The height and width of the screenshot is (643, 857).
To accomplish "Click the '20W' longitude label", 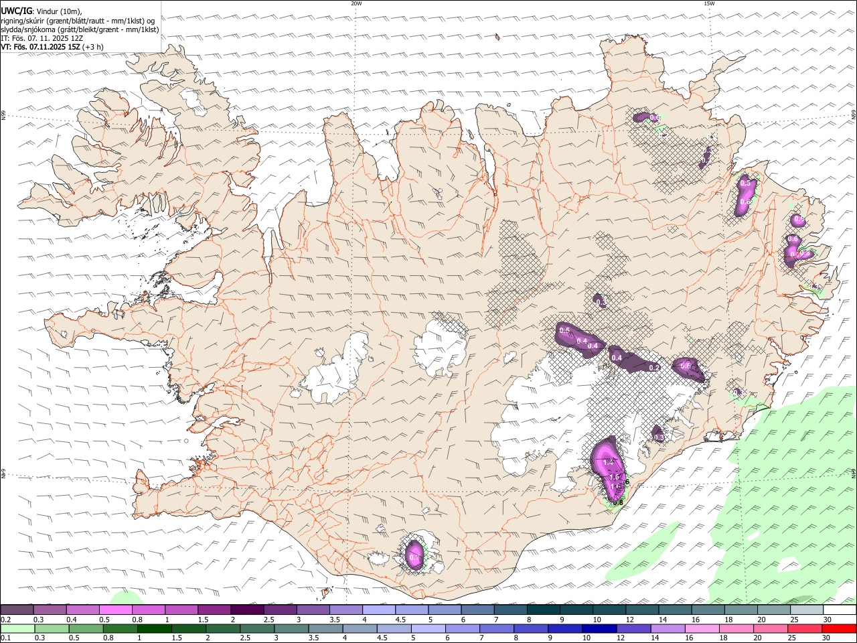I will [x=356, y=3].
